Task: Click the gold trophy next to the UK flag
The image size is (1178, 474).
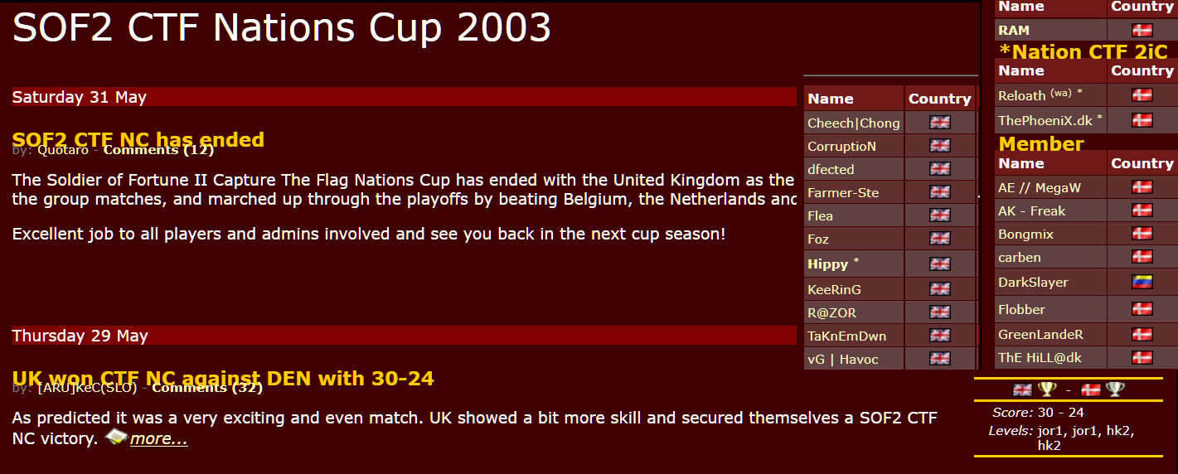Action: (x=1047, y=389)
